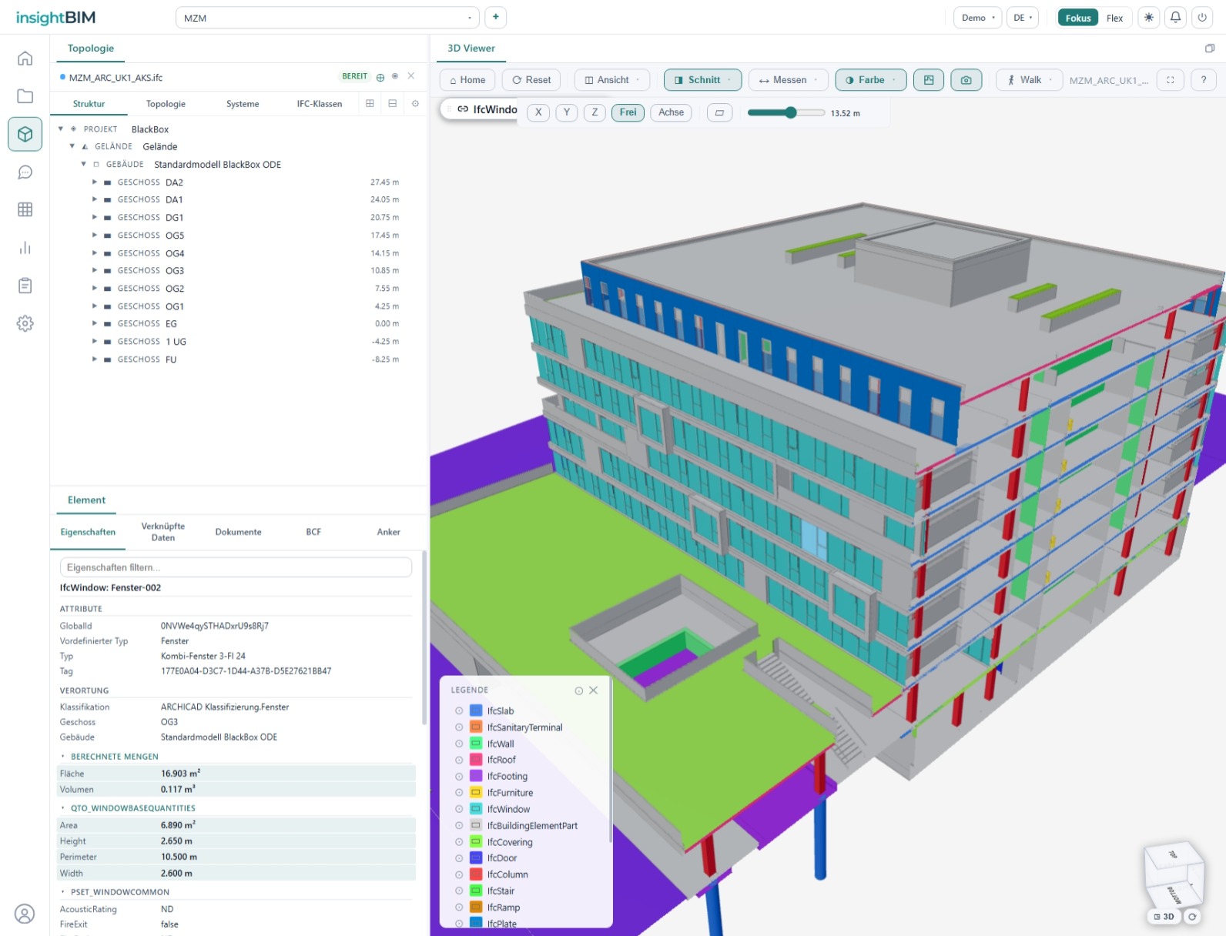
Task: Open the MZM project dropdown
Action: pyautogui.click(x=327, y=18)
